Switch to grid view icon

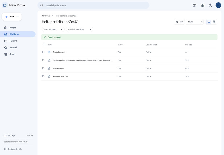point(214,22)
